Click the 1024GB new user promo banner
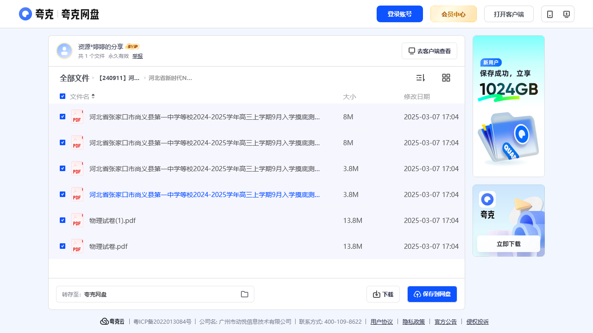The height and width of the screenshot is (333, 593). (x=509, y=106)
